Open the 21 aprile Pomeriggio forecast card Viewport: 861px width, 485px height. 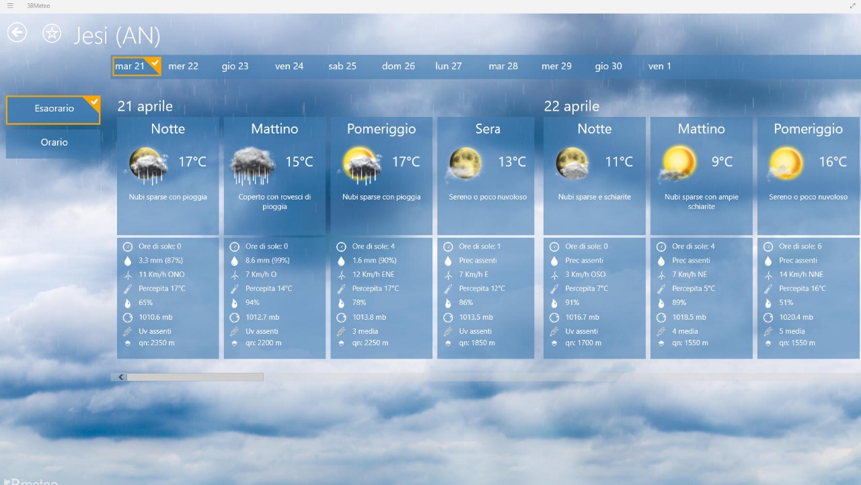point(381,175)
